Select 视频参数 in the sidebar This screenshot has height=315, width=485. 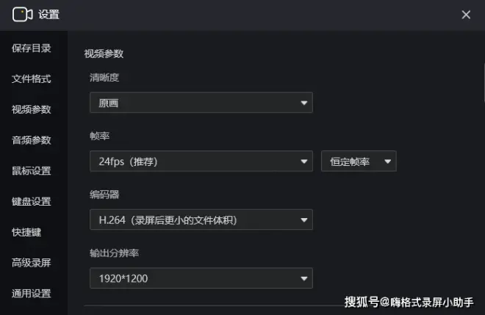(x=32, y=109)
